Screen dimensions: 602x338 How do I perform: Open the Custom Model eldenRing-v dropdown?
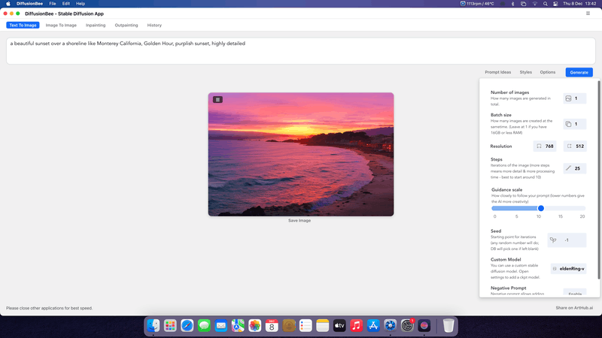569,269
